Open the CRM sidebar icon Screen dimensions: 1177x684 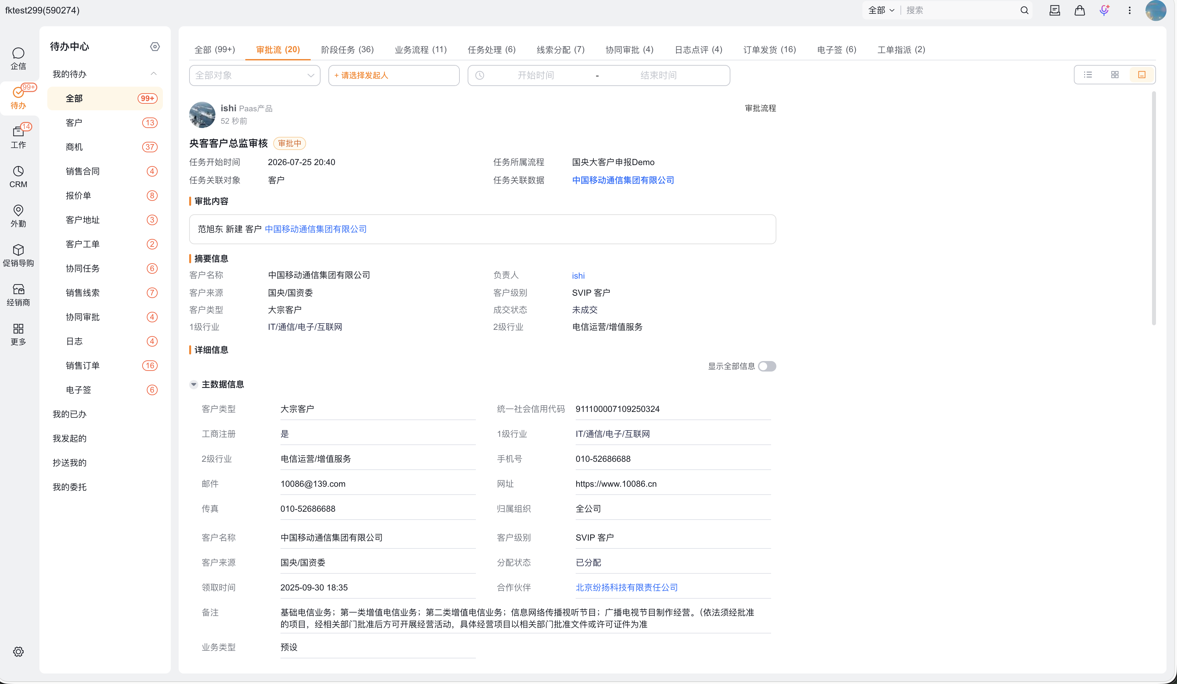click(18, 177)
